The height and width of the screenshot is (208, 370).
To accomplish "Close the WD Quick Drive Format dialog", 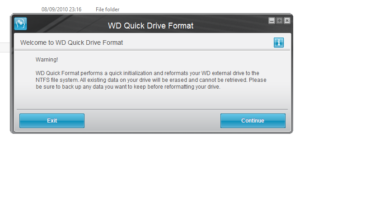I will (287, 21).
